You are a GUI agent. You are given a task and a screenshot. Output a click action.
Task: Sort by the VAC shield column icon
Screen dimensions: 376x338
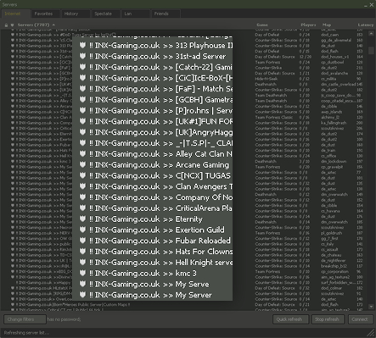(12, 25)
